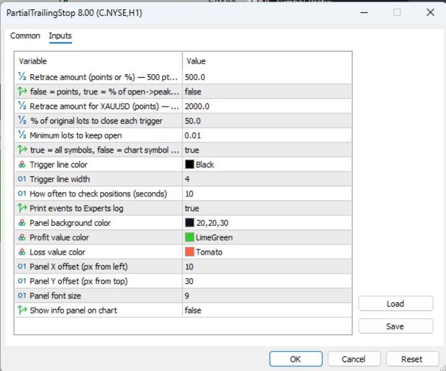Click the arrow icon beside Show info panel on chart
This screenshot has height=371, width=446.
coord(22,310)
